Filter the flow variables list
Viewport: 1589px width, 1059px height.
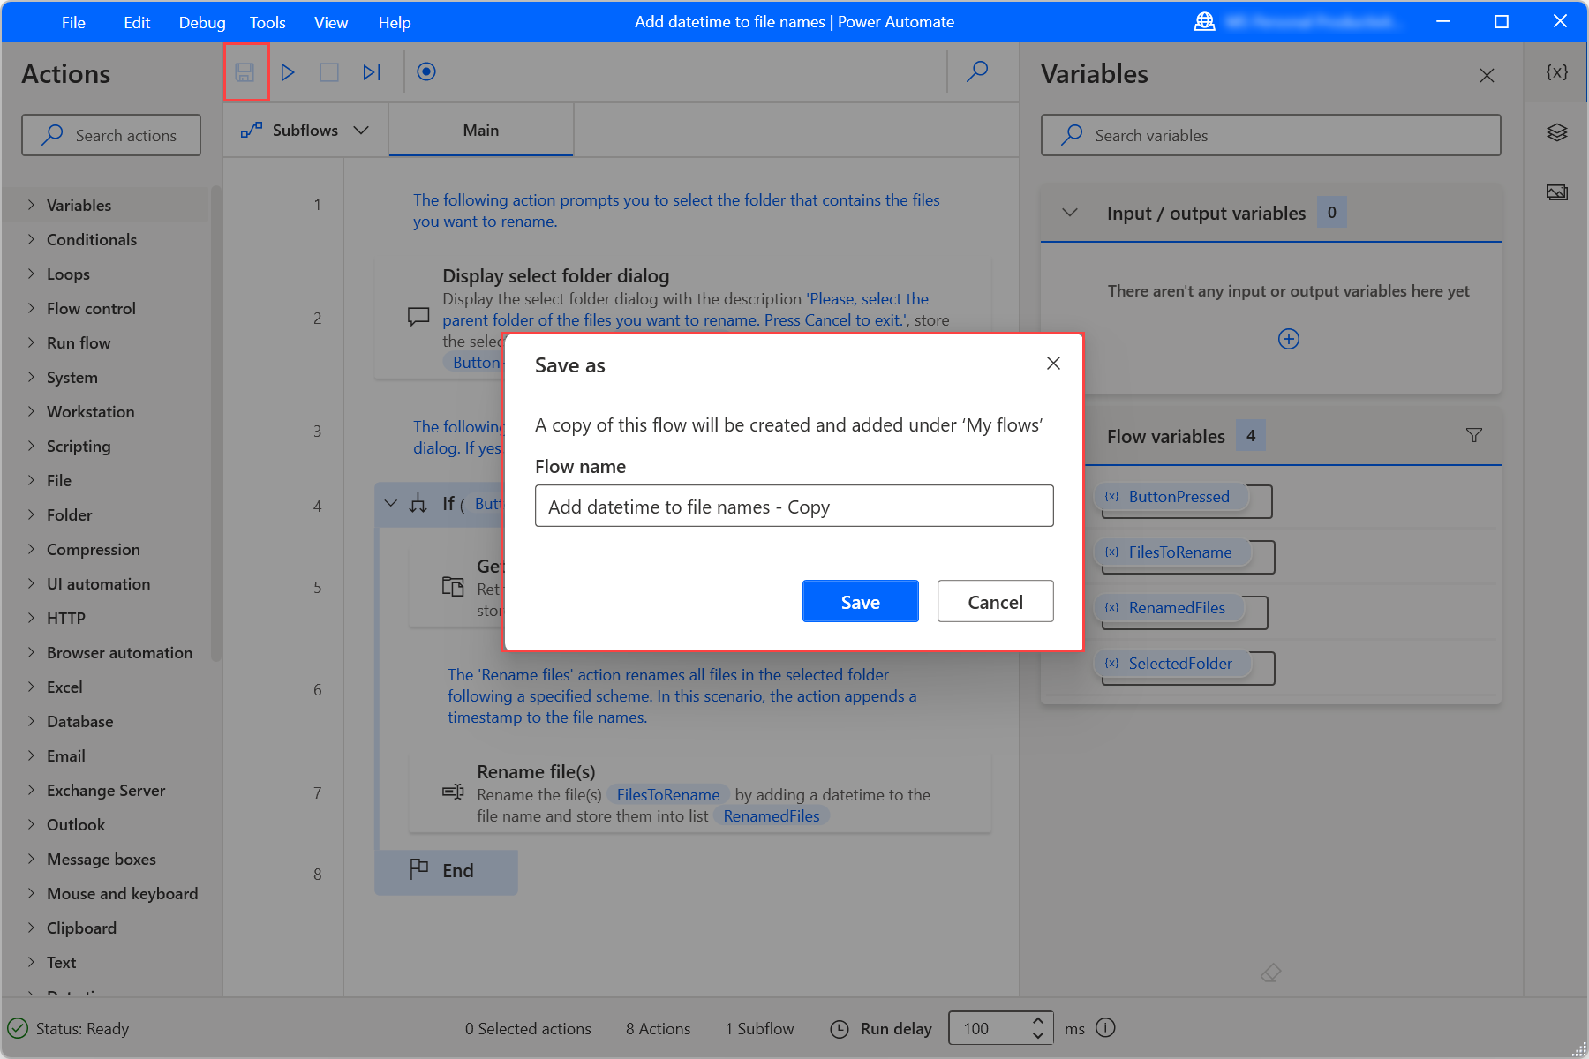pos(1473,434)
